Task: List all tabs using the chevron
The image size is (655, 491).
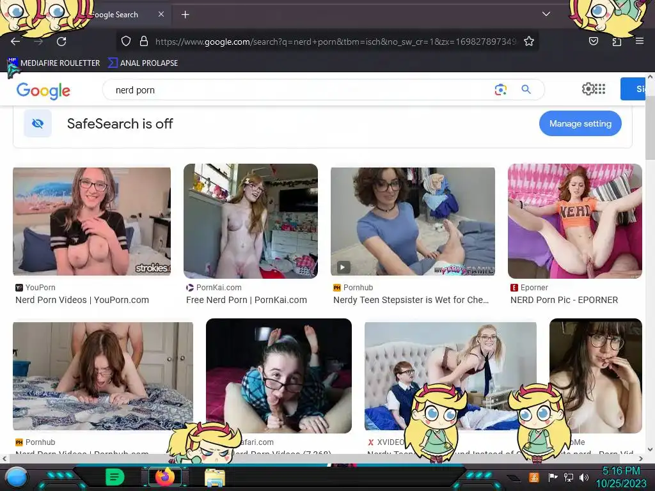Action: point(546,14)
